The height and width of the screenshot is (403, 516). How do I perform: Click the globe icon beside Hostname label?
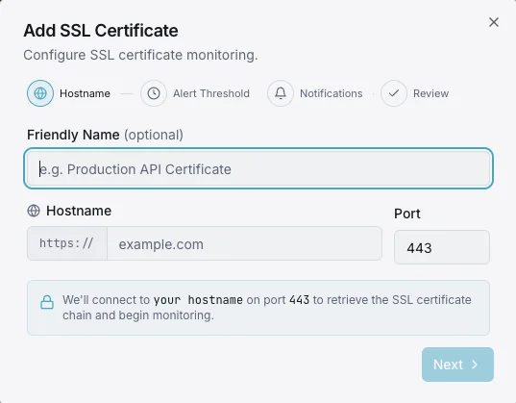pyautogui.click(x=34, y=211)
